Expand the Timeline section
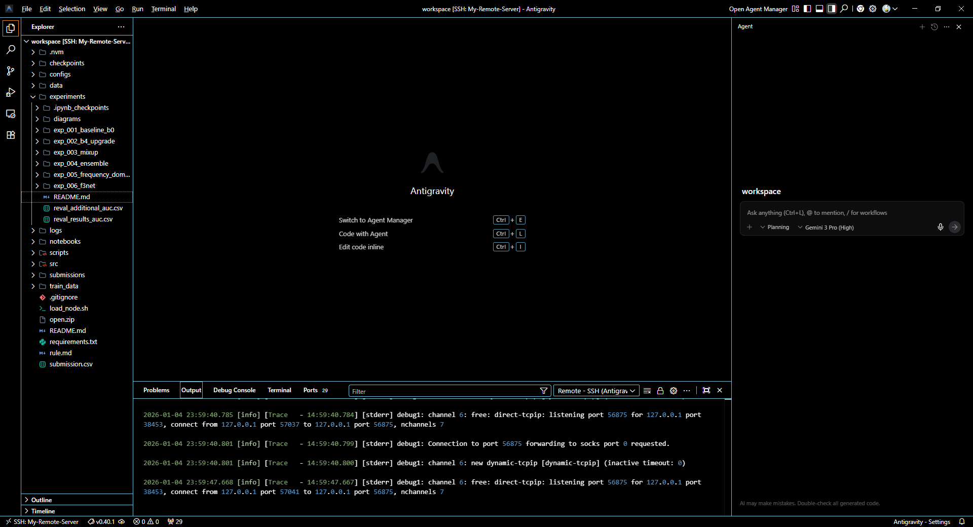 pos(77,511)
